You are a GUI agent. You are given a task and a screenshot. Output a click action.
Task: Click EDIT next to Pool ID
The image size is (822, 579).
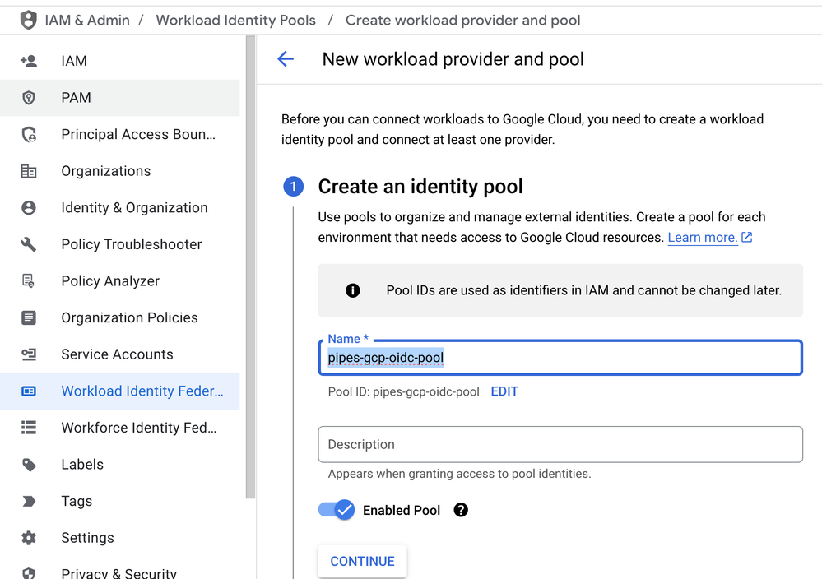click(504, 391)
